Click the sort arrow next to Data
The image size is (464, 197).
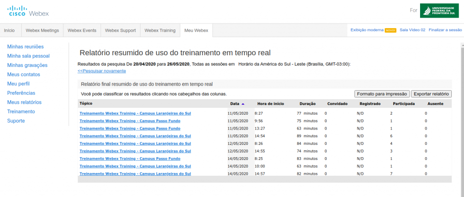pos(243,104)
